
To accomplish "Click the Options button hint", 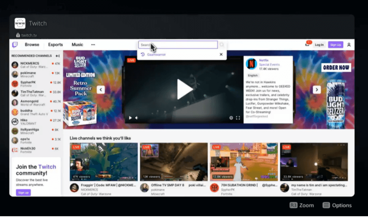I will tap(337, 205).
